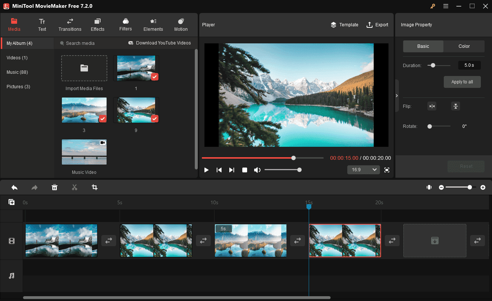Zoom in the timeline with plus
This screenshot has width=492, height=301.
483,188
